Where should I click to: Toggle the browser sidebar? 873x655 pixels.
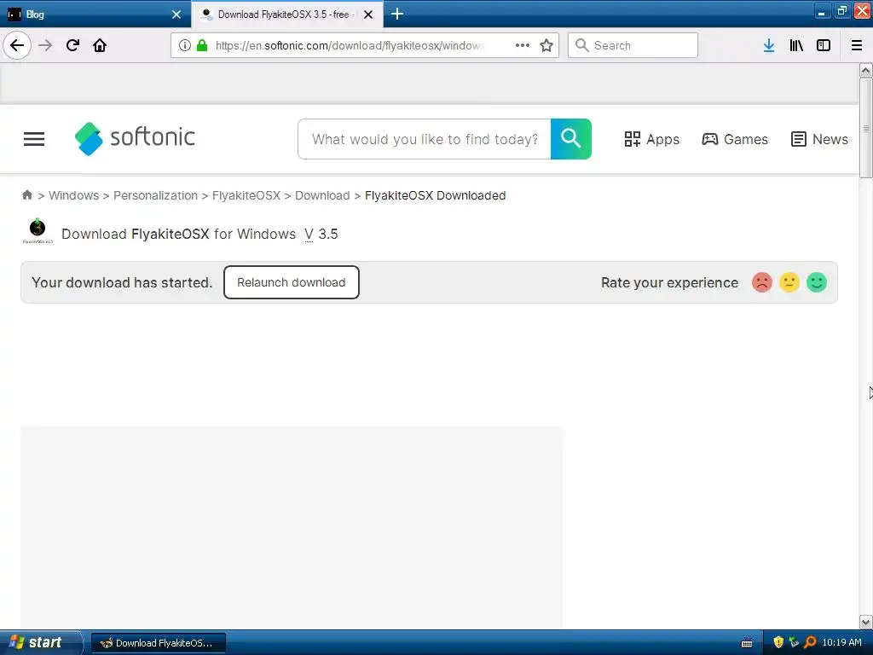(x=824, y=45)
